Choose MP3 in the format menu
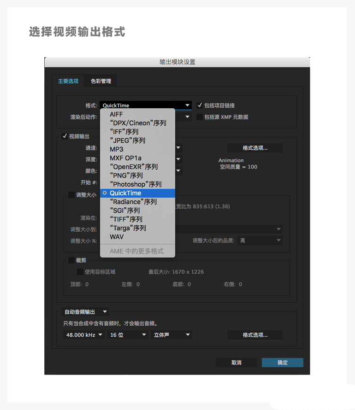The image size is (355, 410). point(137,149)
